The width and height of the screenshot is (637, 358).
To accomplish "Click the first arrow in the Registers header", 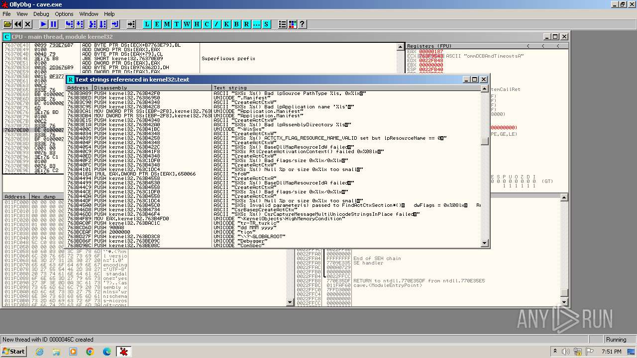I will (x=529, y=46).
